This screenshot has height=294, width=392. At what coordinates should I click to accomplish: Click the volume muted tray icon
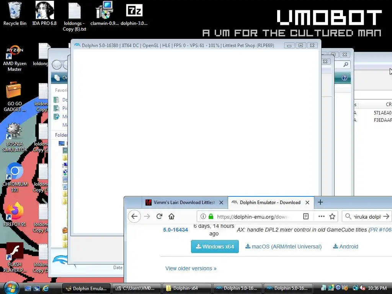click(363, 288)
